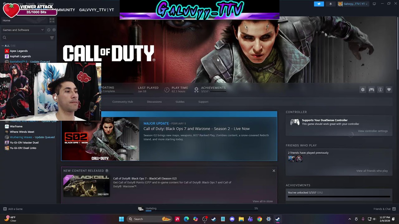
Task: Open the Discussions tab
Action: 154,102
